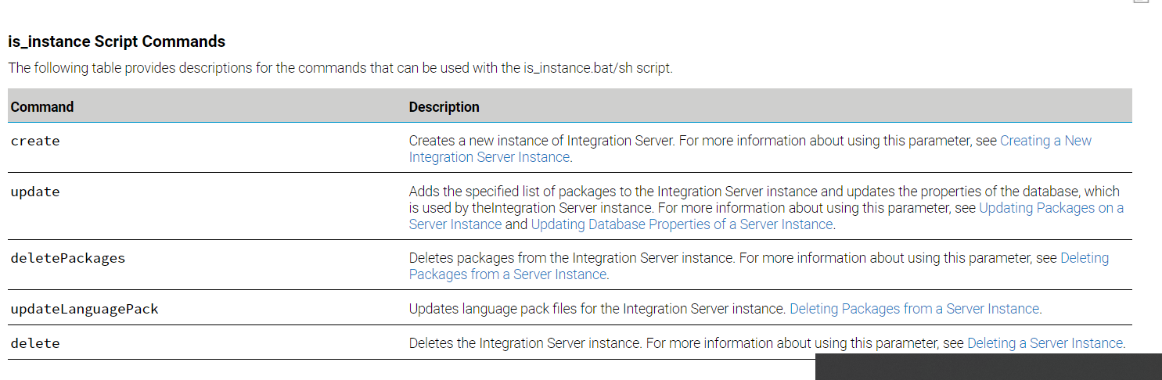Click the text 'Creates a new instance of Integration Server'
This screenshot has height=380, width=1162.
[541, 142]
